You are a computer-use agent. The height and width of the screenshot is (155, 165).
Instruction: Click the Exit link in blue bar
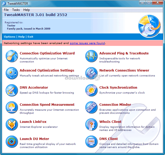[x=30, y=37]
